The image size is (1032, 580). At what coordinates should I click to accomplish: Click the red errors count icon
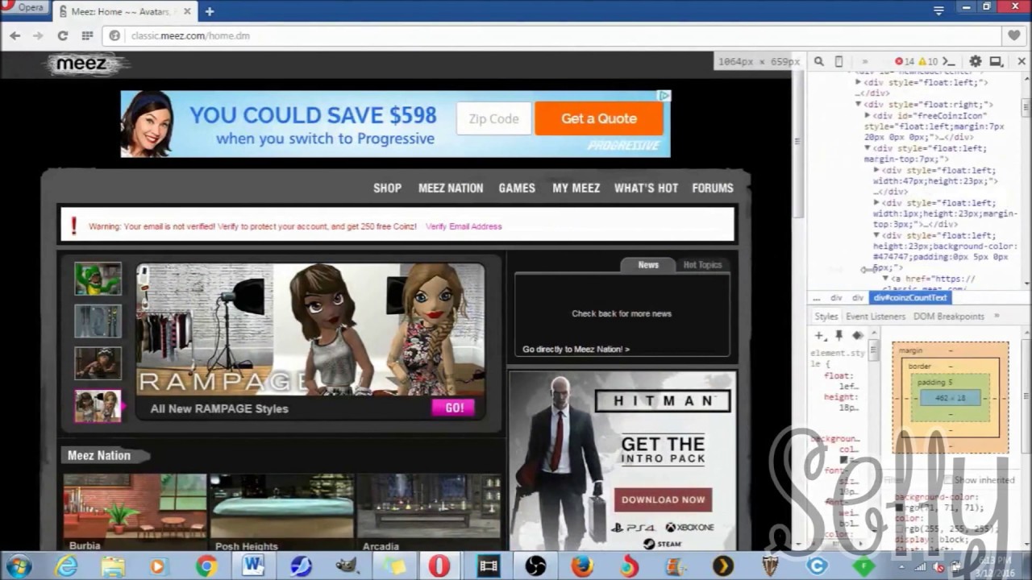(x=904, y=61)
